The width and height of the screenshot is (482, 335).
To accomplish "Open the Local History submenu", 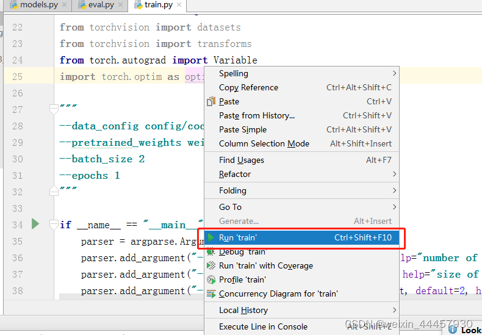I will point(301,311).
